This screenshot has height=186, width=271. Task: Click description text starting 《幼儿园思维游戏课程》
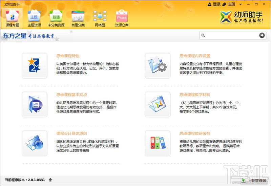pyautogui.click(x=210, y=107)
